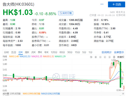Switch chart to 1分 interval
Viewport: 127px width, 96px height.
[x=90, y=52]
